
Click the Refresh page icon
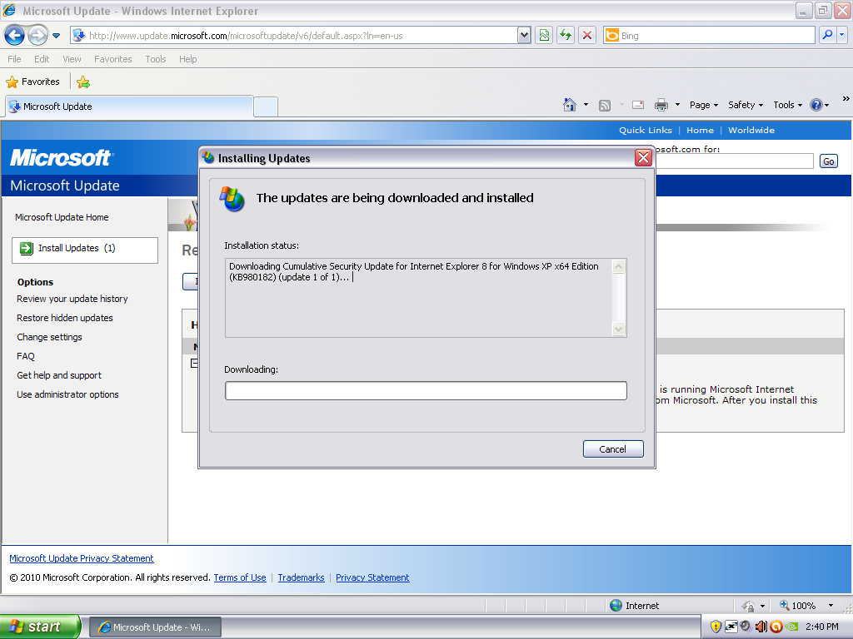coord(566,36)
